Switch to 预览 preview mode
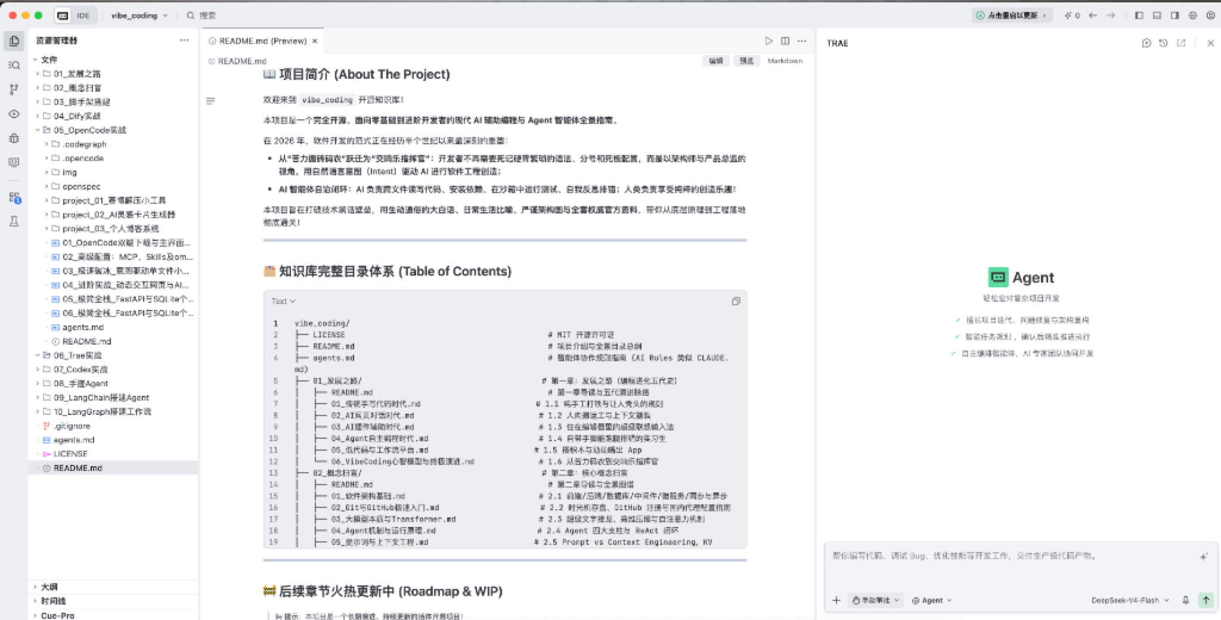Screen dimensions: 1221x620 point(746,61)
